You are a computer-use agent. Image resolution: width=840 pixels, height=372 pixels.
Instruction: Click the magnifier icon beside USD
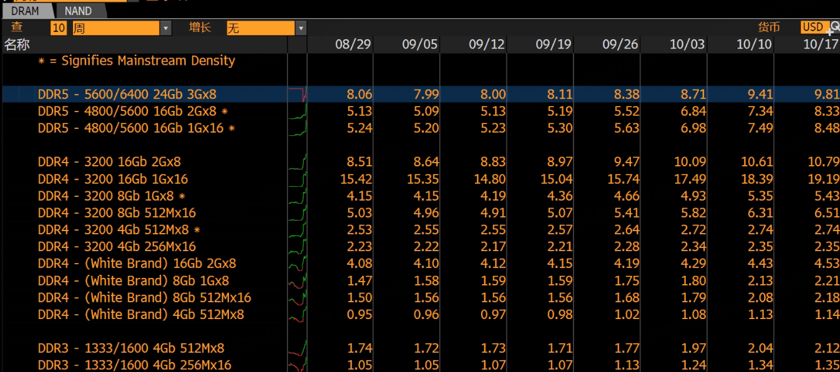(x=834, y=27)
